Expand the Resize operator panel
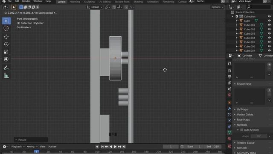This screenshot has height=154, width=273. point(31,140)
